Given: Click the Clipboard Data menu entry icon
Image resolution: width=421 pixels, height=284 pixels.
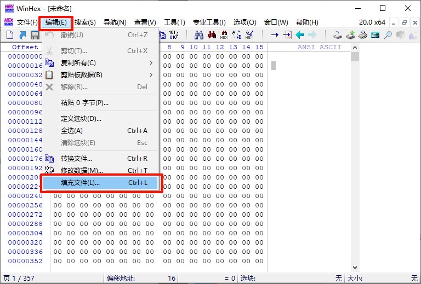Looking at the screenshot, I should pos(49,75).
